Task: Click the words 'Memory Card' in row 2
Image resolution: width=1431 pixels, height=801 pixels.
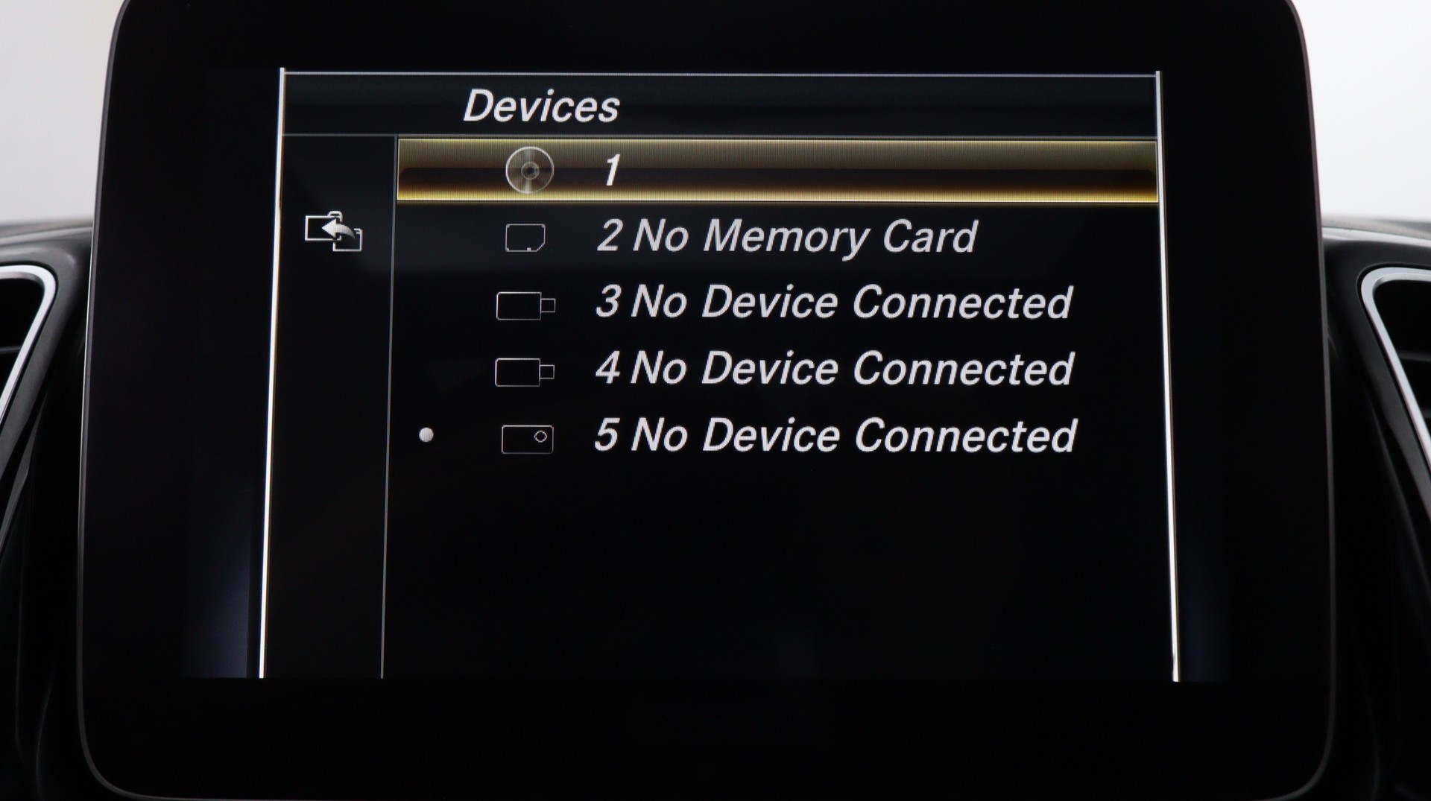Action: (839, 237)
